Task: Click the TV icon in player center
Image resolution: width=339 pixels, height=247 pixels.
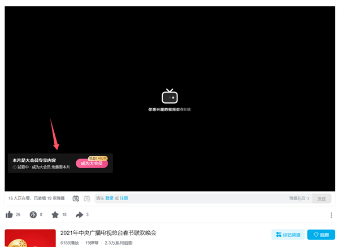Action: pos(169,95)
